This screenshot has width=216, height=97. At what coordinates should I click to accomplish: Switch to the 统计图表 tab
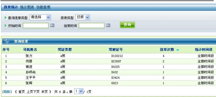[27, 7]
